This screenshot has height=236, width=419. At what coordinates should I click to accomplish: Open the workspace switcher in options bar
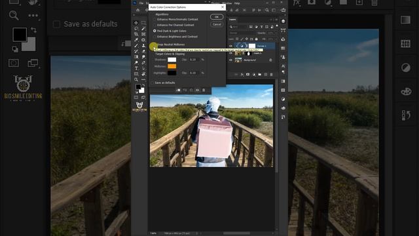(x=274, y=10)
